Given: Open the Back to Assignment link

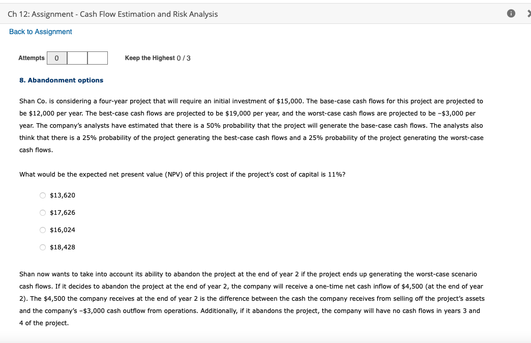Looking at the screenshot, I should click(x=40, y=32).
